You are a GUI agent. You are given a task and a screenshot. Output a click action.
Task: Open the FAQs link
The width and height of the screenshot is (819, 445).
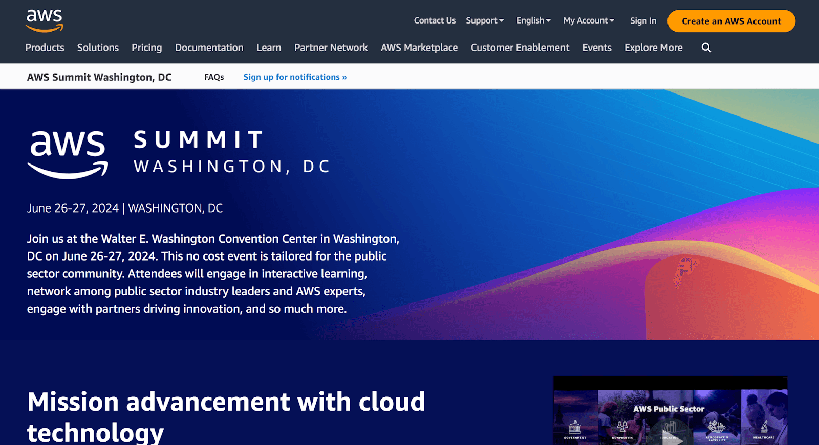(x=214, y=77)
